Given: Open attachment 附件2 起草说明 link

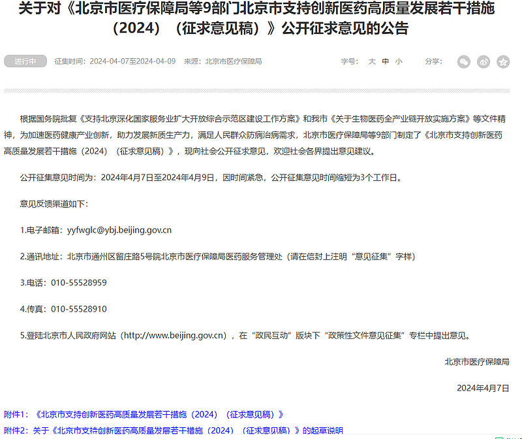Looking at the screenshot, I should (x=174, y=431).
